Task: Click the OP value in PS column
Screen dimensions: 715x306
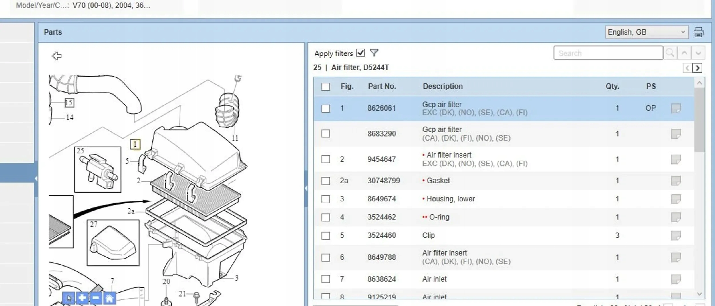Action: pos(650,108)
